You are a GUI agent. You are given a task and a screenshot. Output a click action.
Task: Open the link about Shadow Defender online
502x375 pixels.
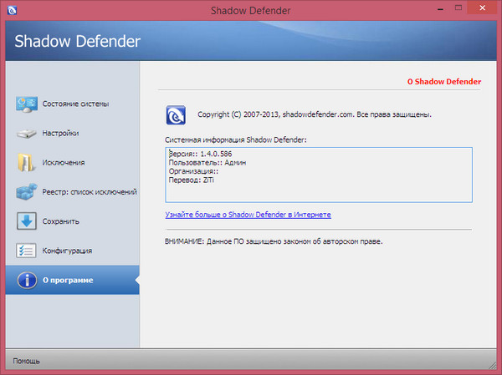point(248,215)
